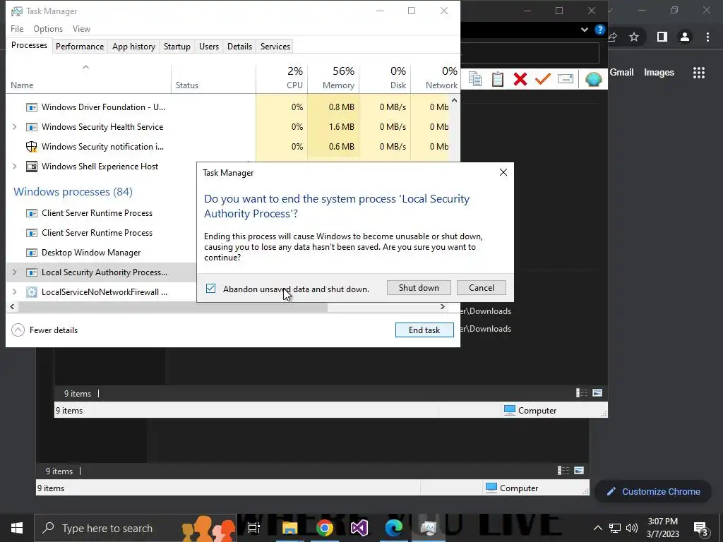Open the Options menu
The height and width of the screenshot is (542, 723).
(48, 28)
